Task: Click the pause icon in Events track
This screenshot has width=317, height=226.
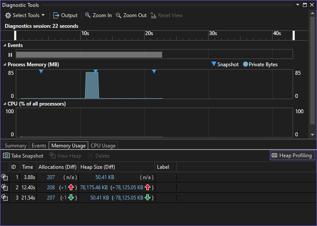Action: tap(10, 55)
